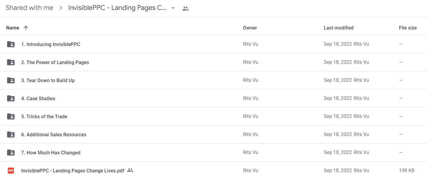
Task: Click the folder icon for Tear Down to Build Up
Action: pyautogui.click(x=11, y=80)
